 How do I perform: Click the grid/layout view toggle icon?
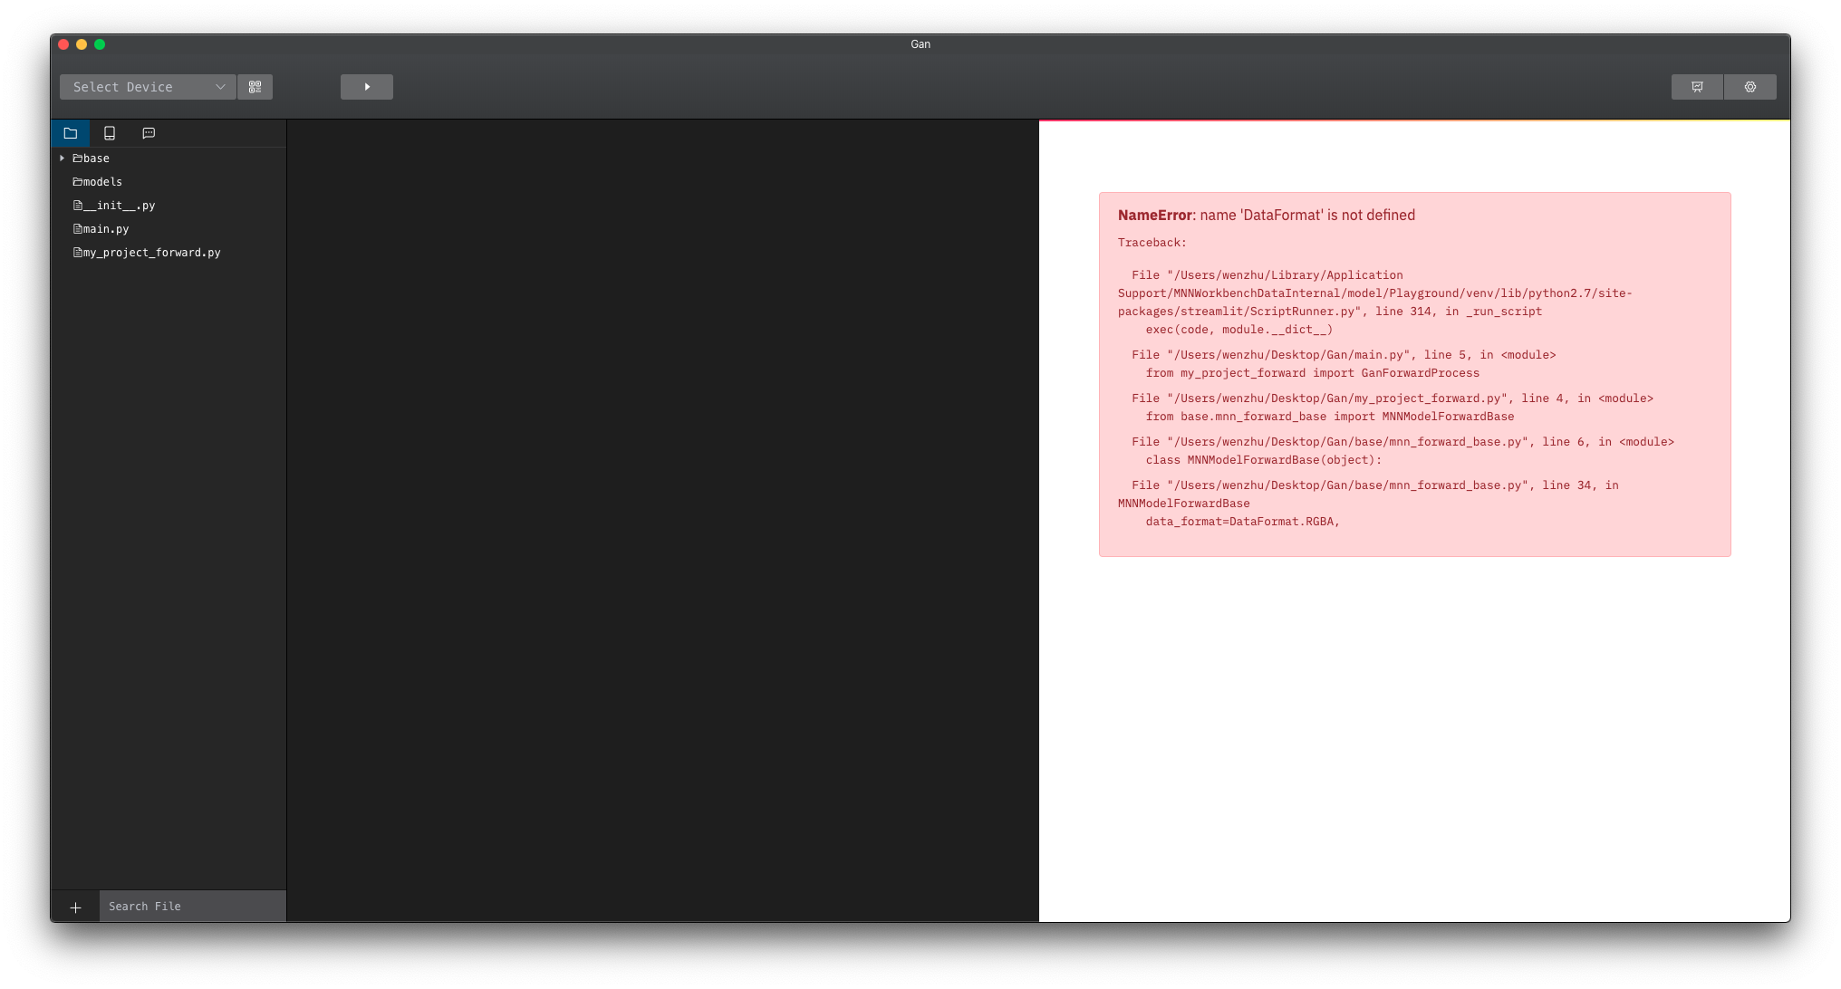point(255,86)
